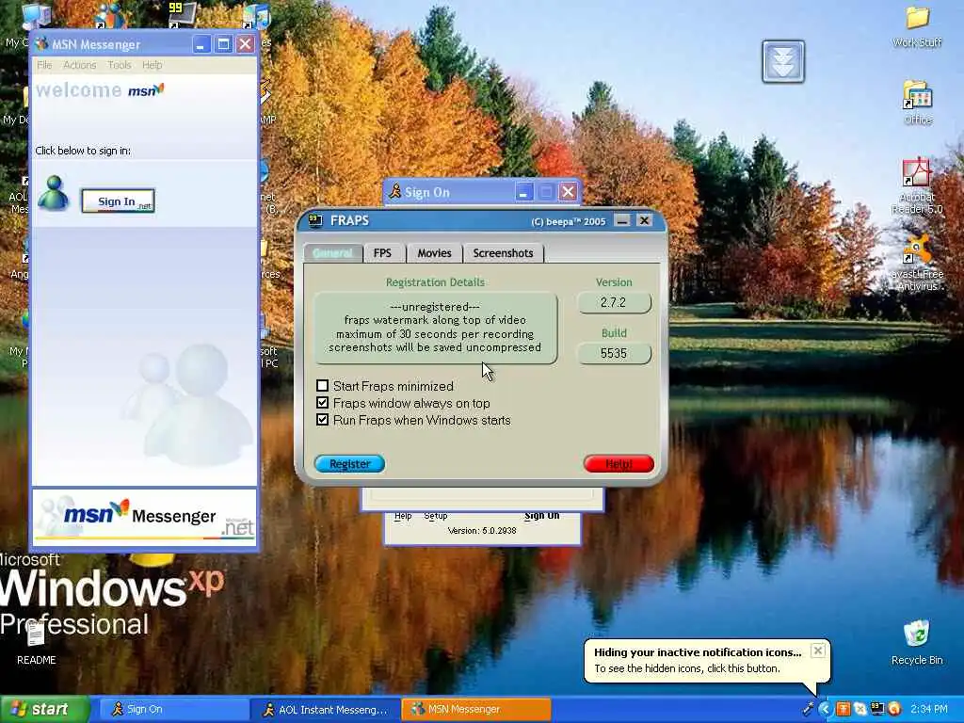Click the 99 monitor icon at desktop top
This screenshot has width=964, height=723.
[183, 15]
